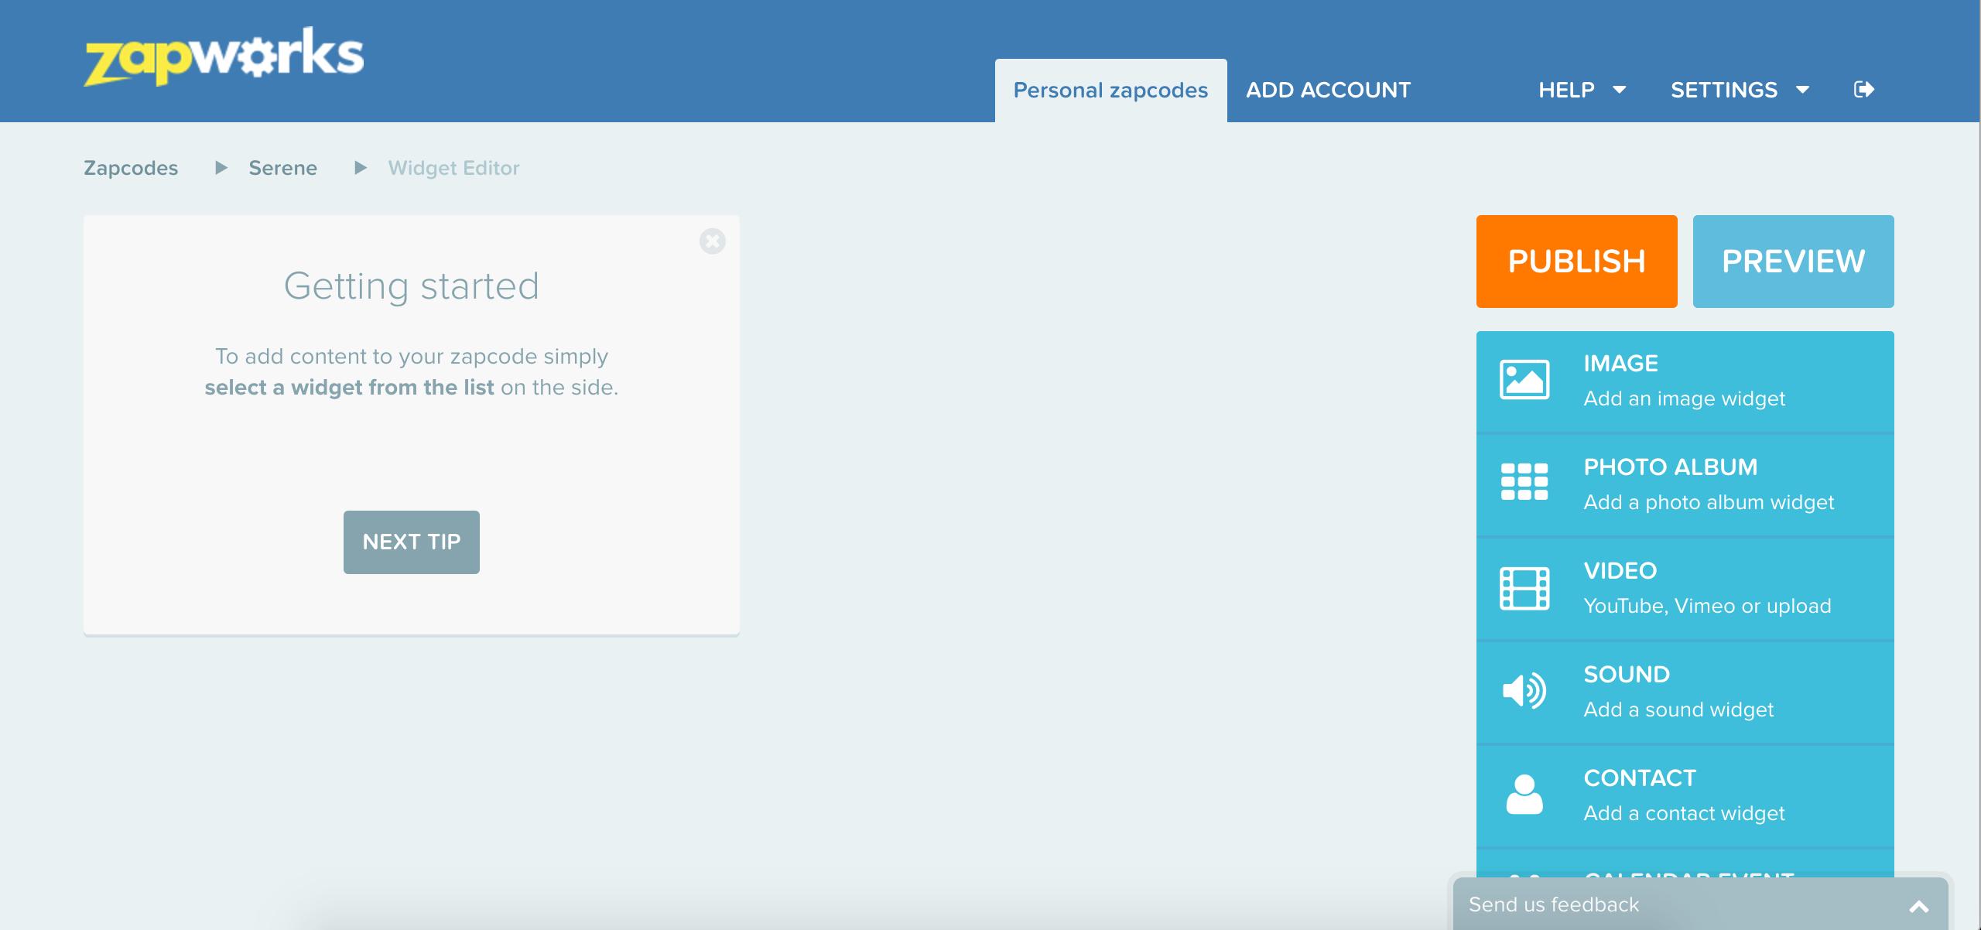Click the Photo Album grid icon
1981x930 pixels.
[x=1524, y=482]
